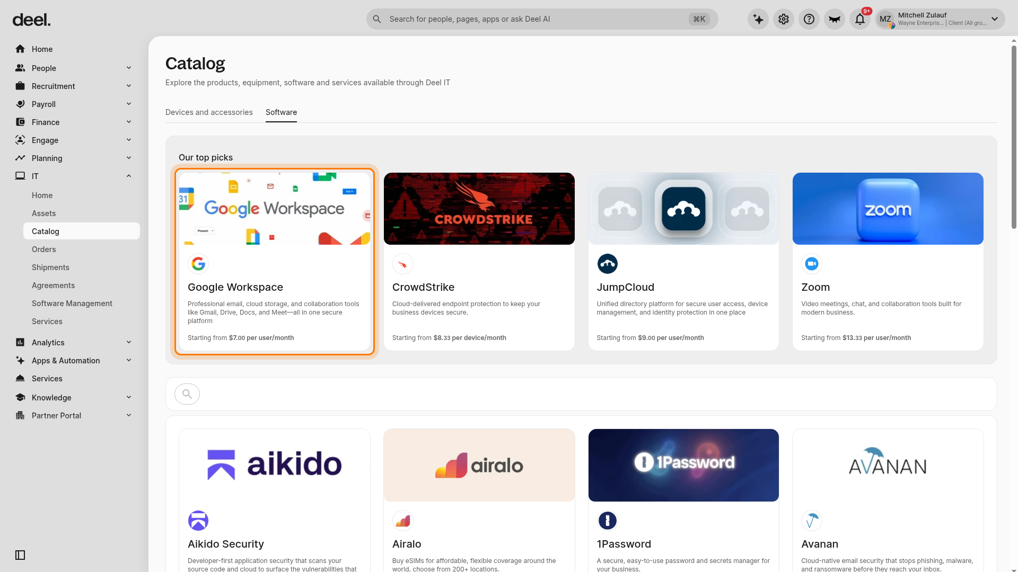Open Software Management in IT submenu
The height and width of the screenshot is (572, 1018).
tap(82, 303)
